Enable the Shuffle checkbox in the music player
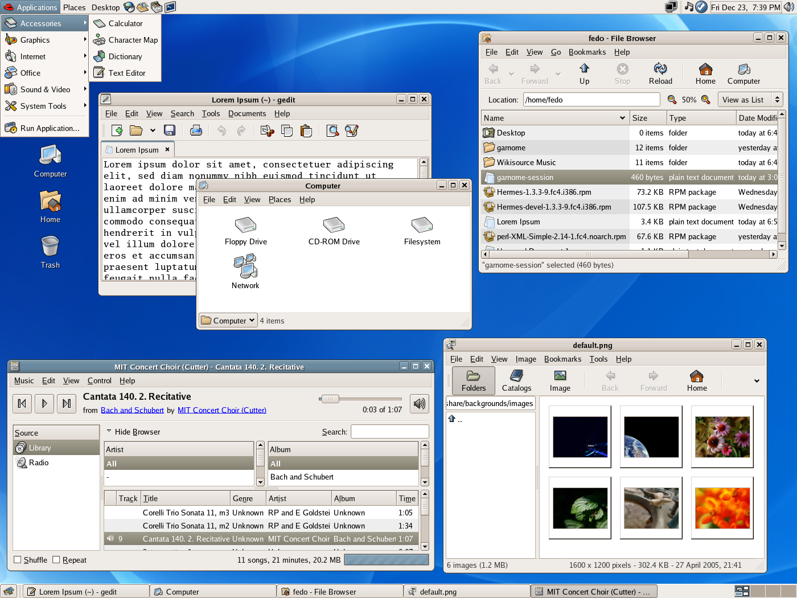Viewport: 797px width, 598px height. (x=17, y=560)
